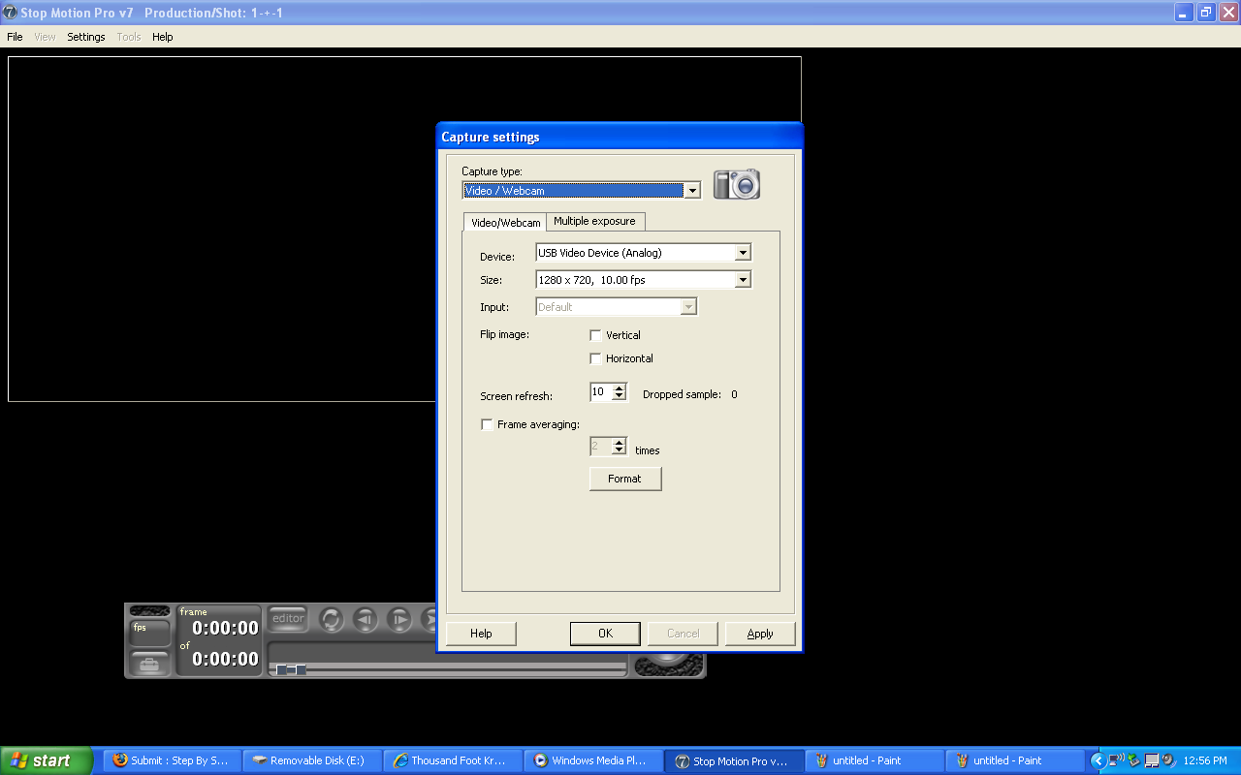Decrease Screen refresh value with down arrow
This screenshot has width=1241, height=775.
coord(620,397)
